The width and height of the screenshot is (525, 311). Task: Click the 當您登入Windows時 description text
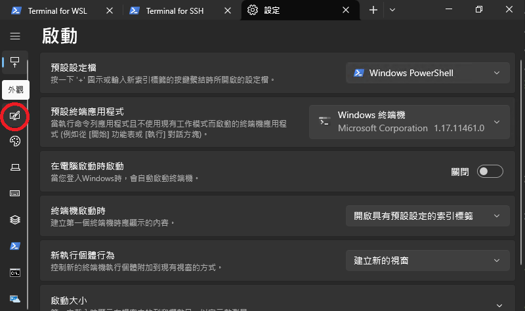(125, 178)
